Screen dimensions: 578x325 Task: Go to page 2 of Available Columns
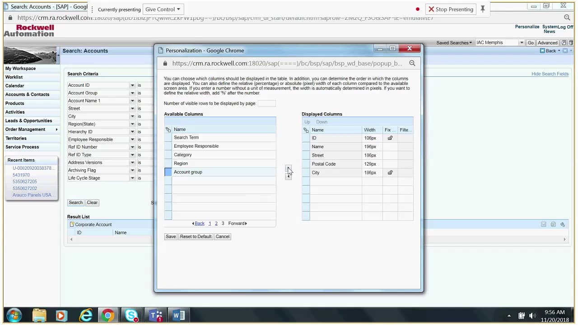pos(216,223)
